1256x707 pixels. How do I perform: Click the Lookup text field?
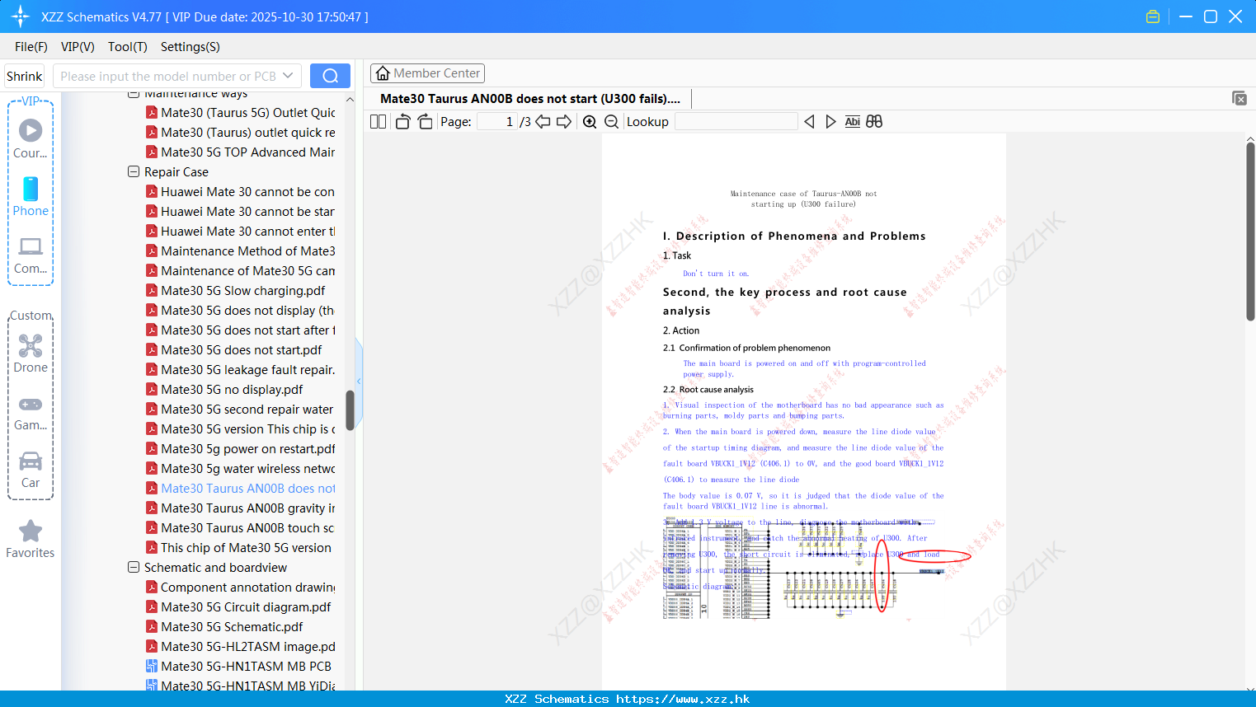coord(736,122)
